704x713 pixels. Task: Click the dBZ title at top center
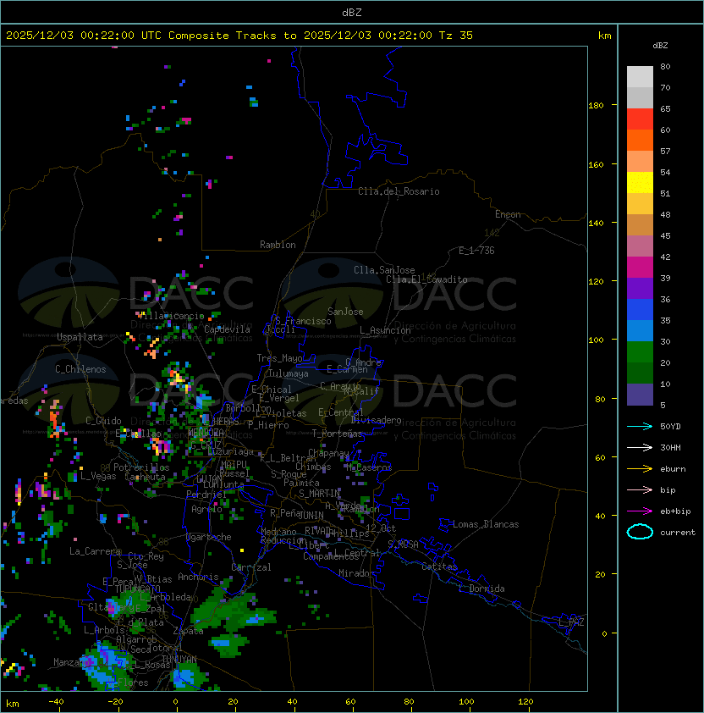click(x=352, y=12)
